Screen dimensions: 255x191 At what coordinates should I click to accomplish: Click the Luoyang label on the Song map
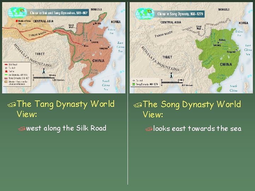(217, 45)
